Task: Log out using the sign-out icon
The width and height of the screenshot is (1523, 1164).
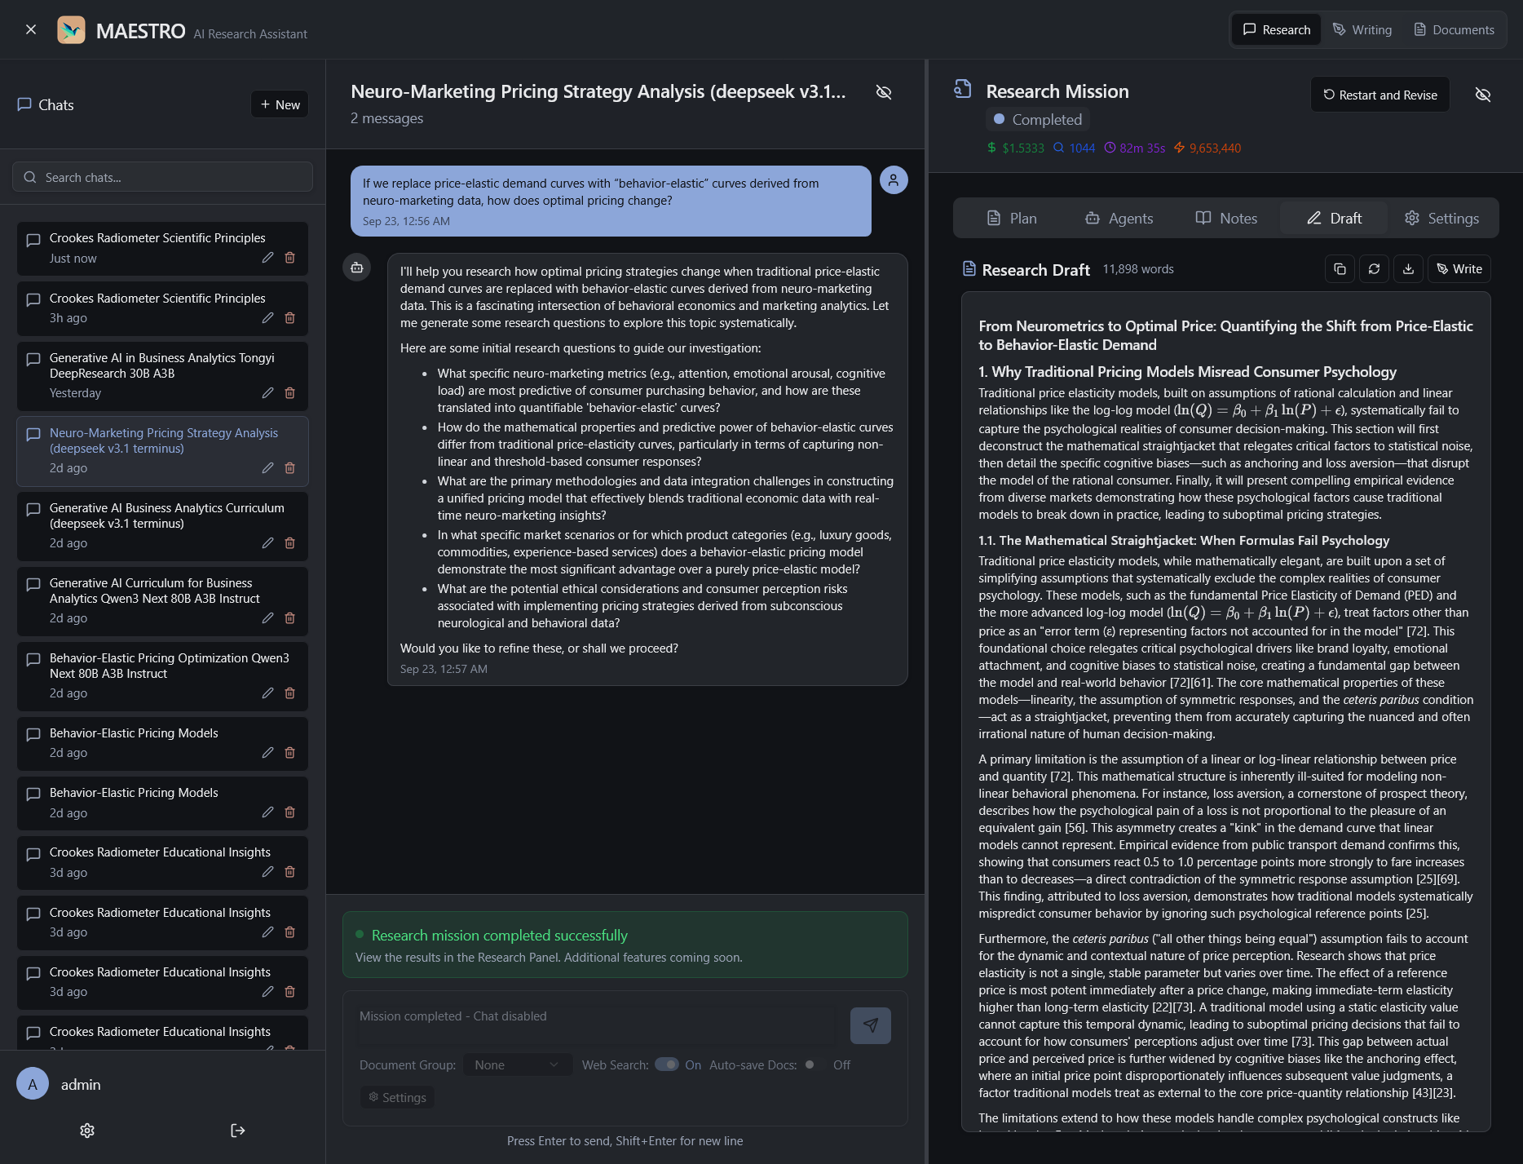Action: click(237, 1131)
